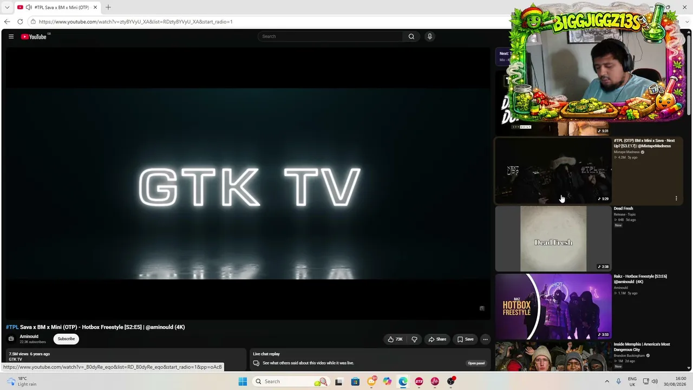The height and width of the screenshot is (390, 693).
Task: Close the #TPL Sava x BM tab
Action: tap(95, 7)
